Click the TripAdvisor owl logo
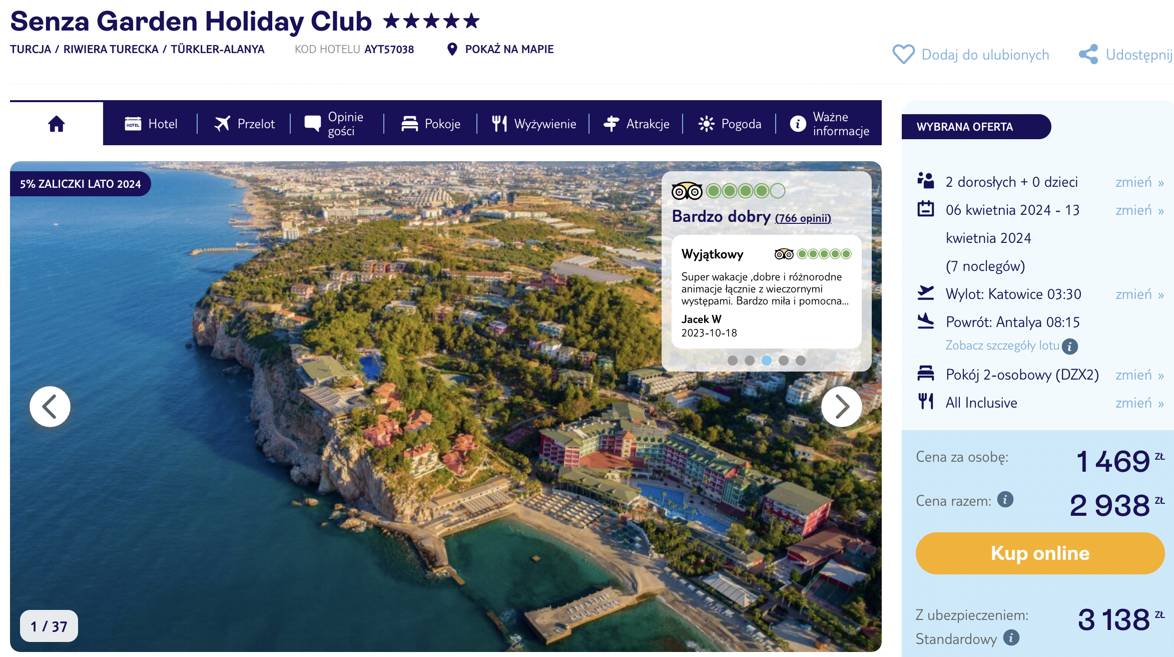This screenshot has height=657, width=1174. (x=687, y=191)
